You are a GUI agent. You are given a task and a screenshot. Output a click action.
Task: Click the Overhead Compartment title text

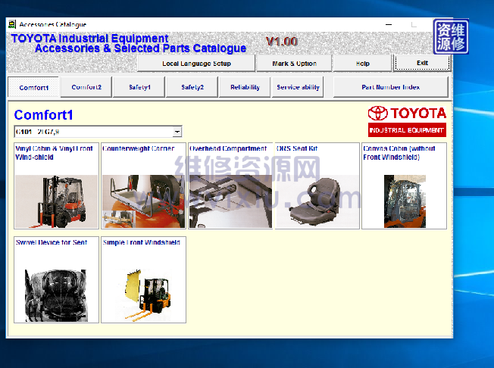pyautogui.click(x=228, y=148)
